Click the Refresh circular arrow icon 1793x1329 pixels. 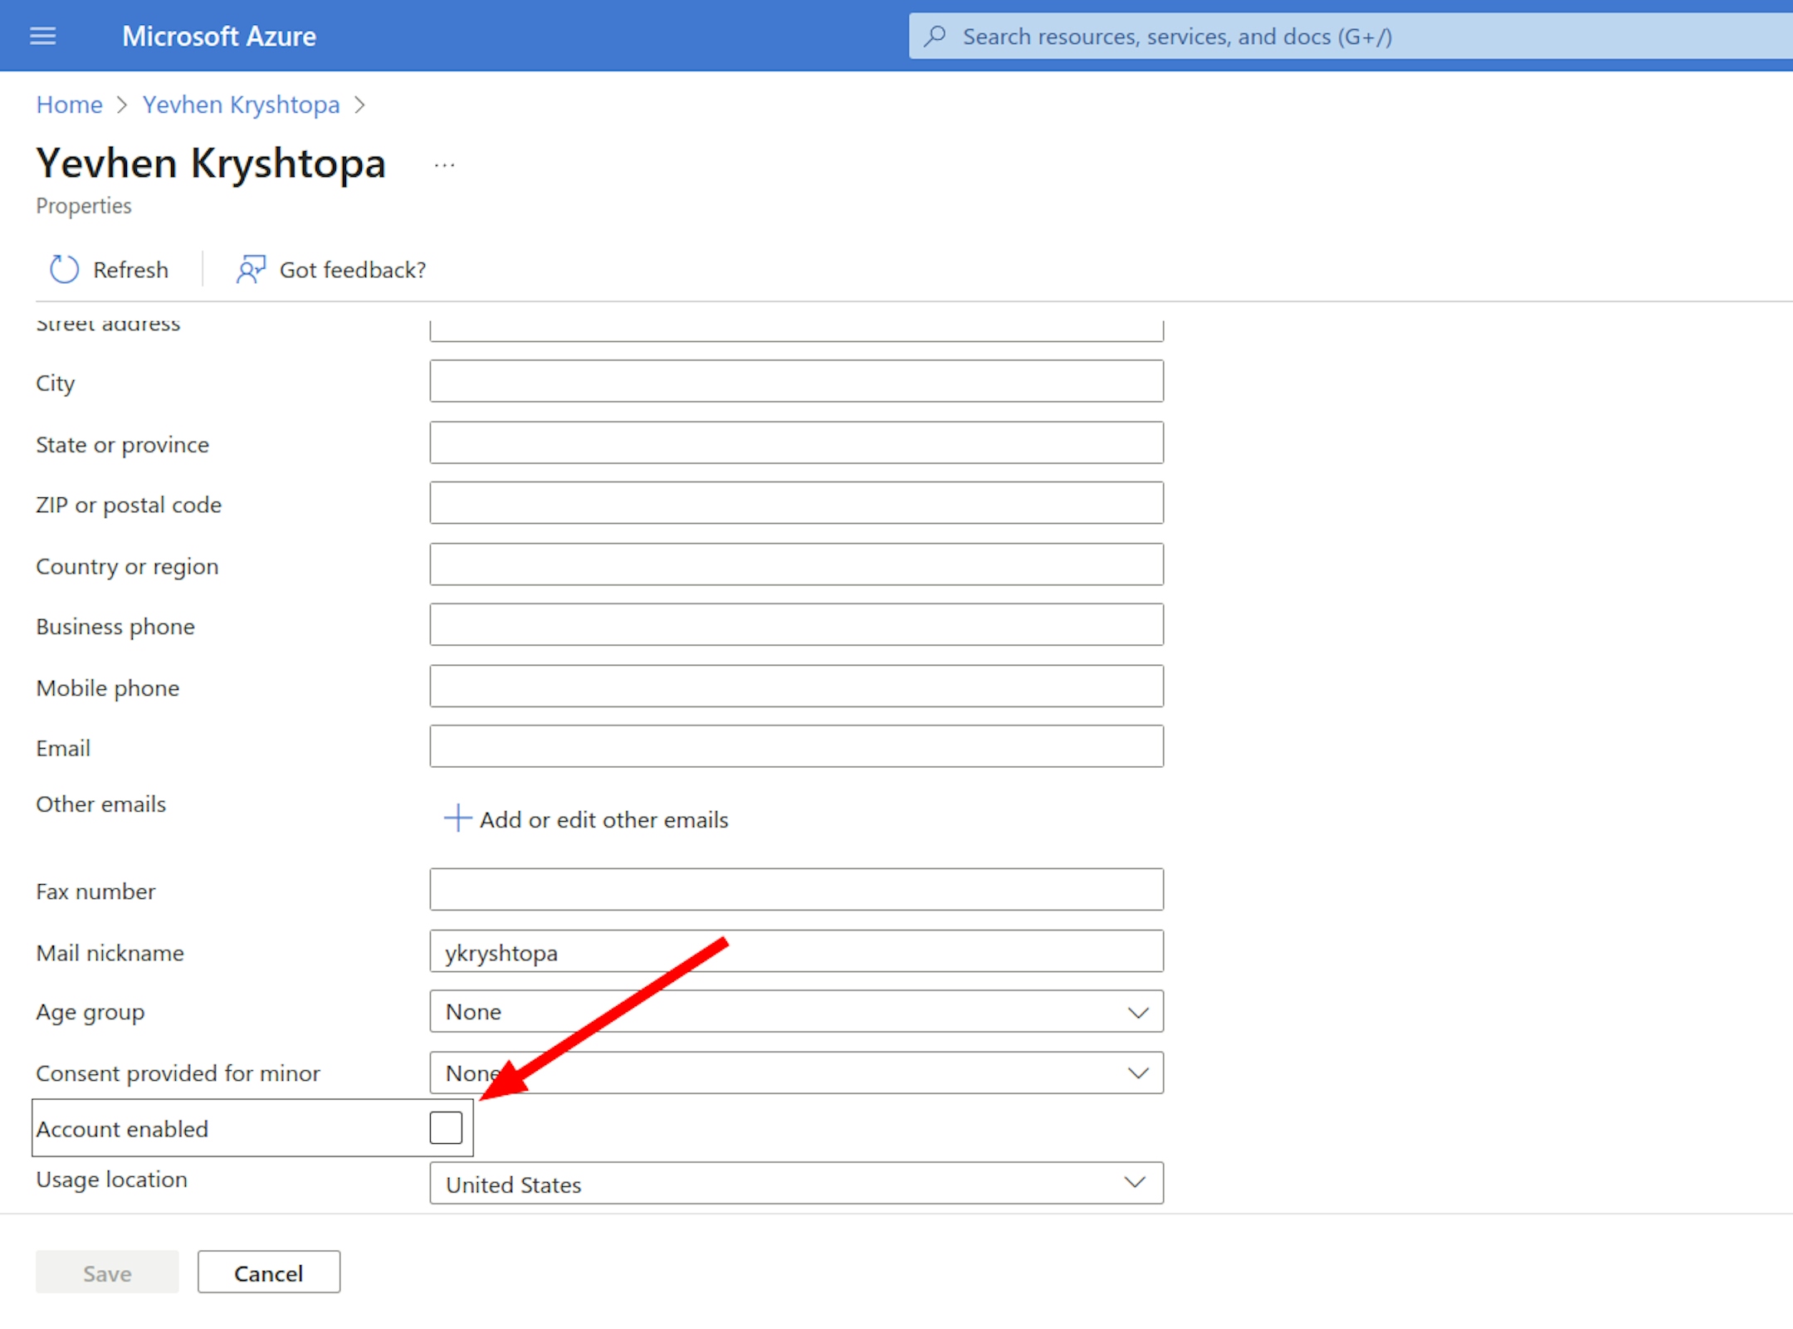point(64,270)
